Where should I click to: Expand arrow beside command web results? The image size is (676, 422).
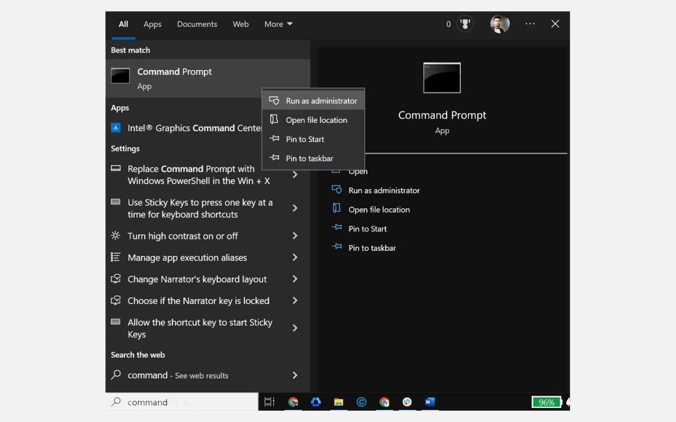[x=295, y=375]
